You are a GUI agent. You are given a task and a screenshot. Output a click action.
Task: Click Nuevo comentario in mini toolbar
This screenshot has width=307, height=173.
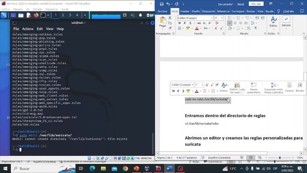click(254, 88)
